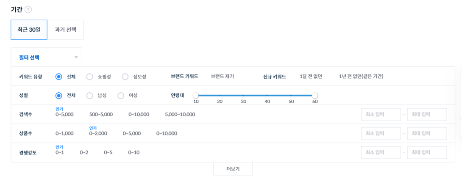Screen dimensions: 462x187
Task: Pick the 0~1 competition intensity preset
Action: click(x=60, y=152)
